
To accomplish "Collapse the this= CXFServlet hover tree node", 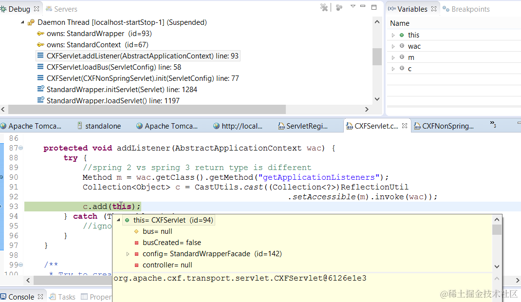I will pos(118,220).
